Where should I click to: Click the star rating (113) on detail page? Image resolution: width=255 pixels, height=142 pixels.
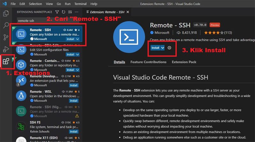coord(218,32)
